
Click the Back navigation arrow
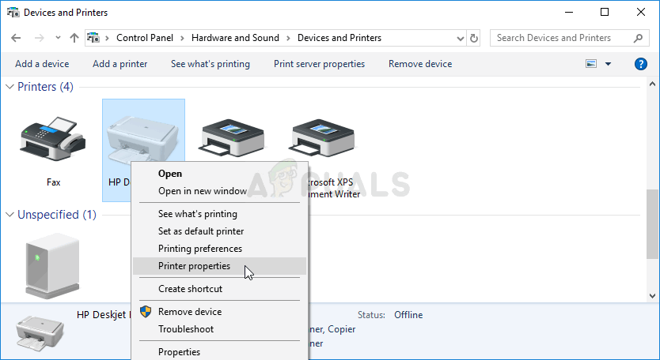coord(16,38)
